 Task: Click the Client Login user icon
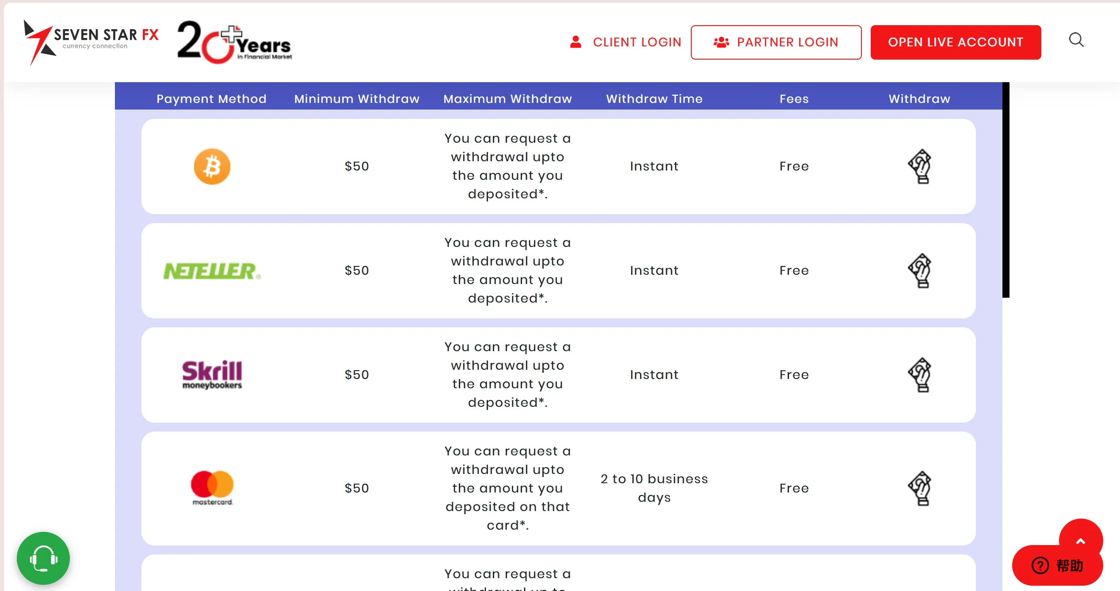point(575,42)
